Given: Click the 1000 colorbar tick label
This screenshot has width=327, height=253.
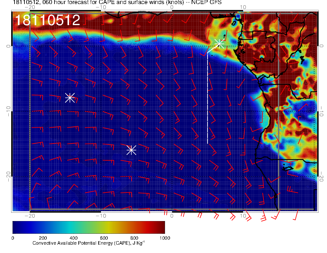Looking at the screenshot, I should [164, 238].
